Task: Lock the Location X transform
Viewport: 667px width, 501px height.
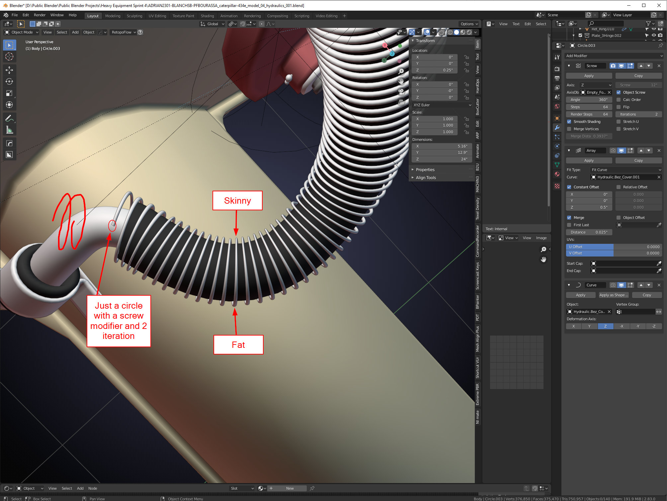Action: (466, 57)
